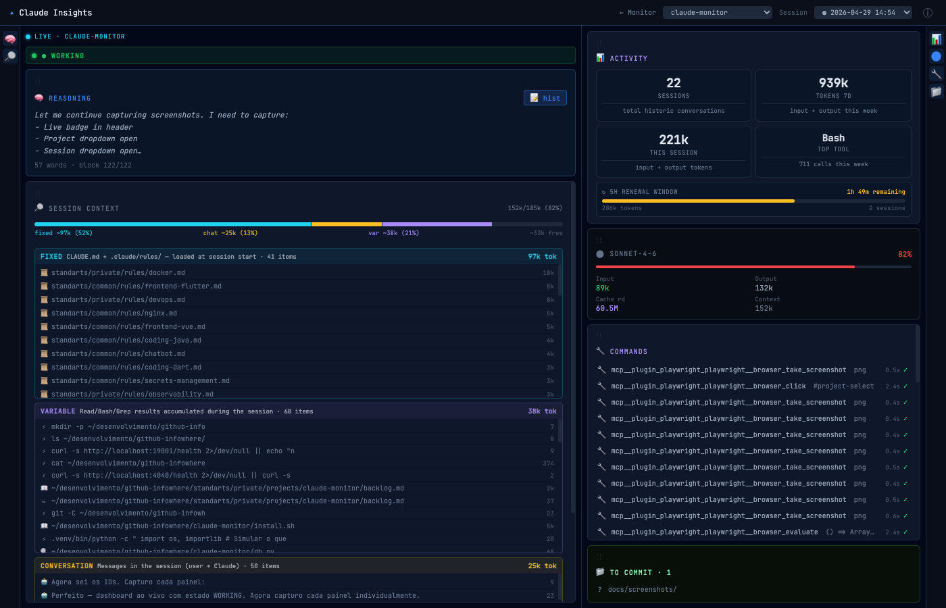The width and height of the screenshot is (946, 608).
Task: Grab the Activity panel drag handle
Action: (x=599, y=43)
